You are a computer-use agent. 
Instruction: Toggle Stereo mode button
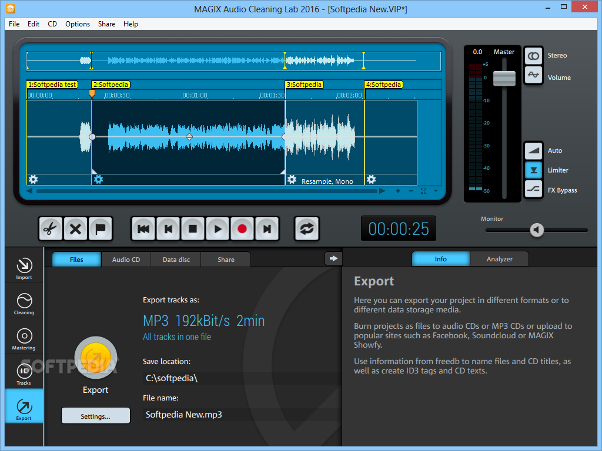pos(533,56)
